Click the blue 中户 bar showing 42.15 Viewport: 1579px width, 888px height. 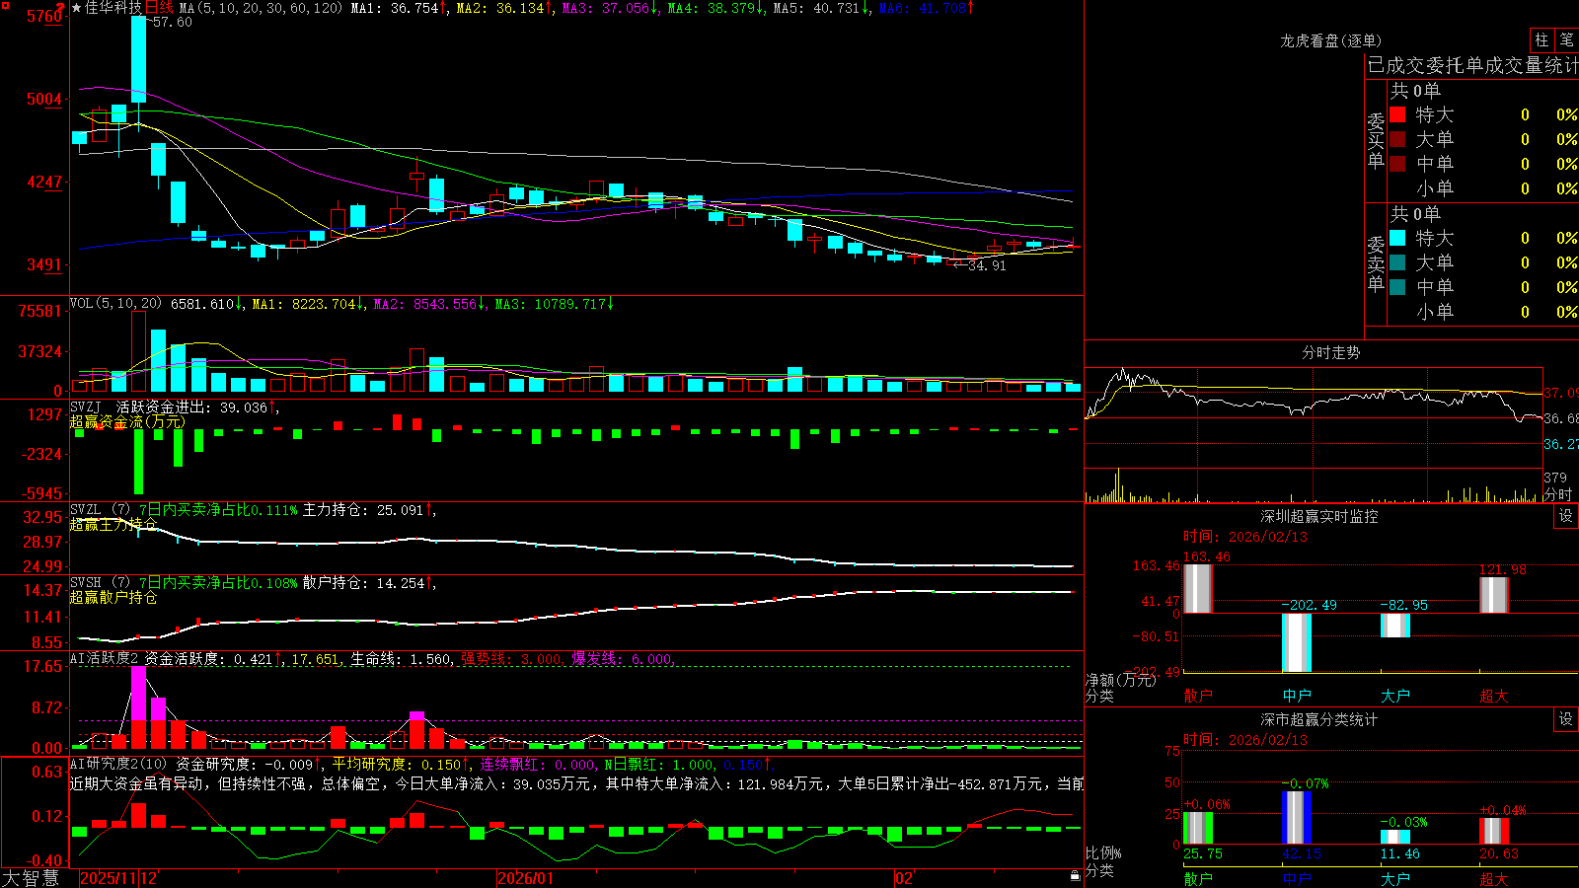pyautogui.click(x=1297, y=817)
